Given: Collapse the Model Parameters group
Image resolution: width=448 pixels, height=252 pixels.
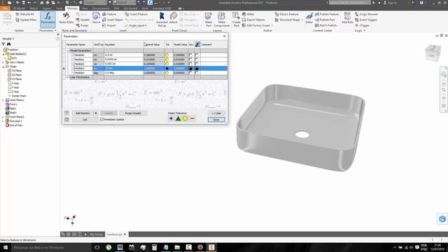Looking at the screenshot, I should click(x=69, y=50).
